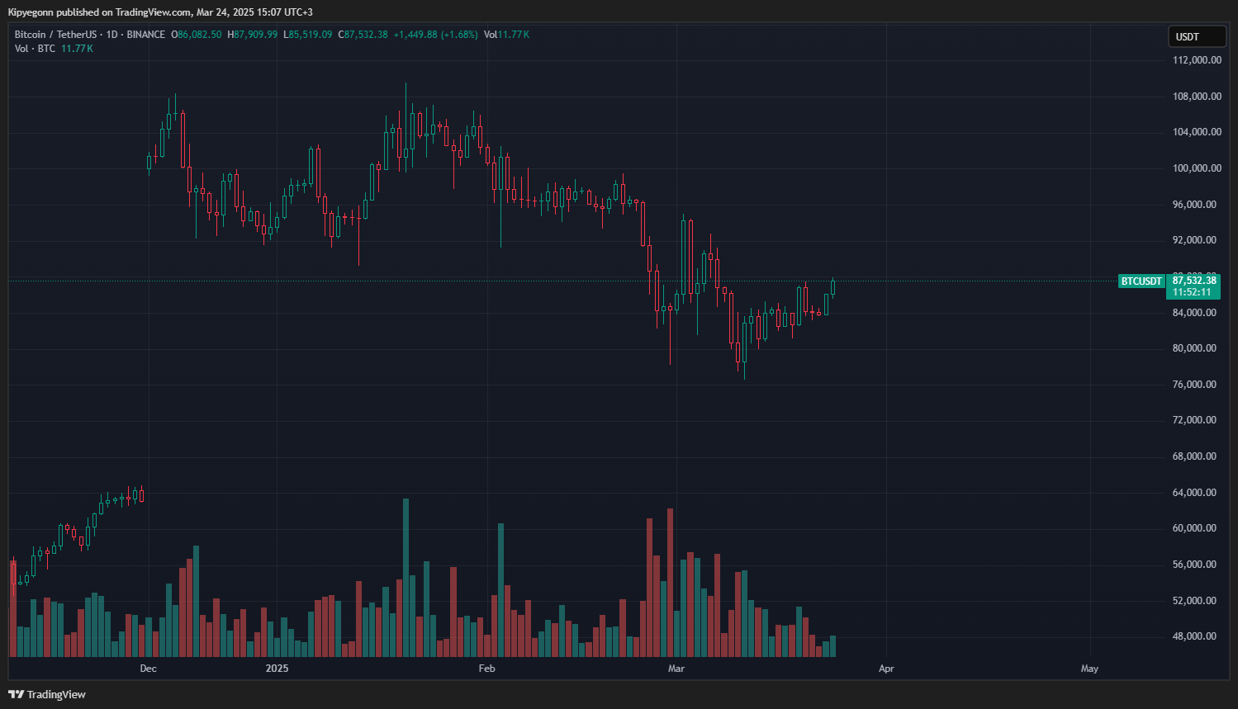Click the tallest red volume bar near March
Viewport: 1238px width, 709px height.
coord(670,583)
